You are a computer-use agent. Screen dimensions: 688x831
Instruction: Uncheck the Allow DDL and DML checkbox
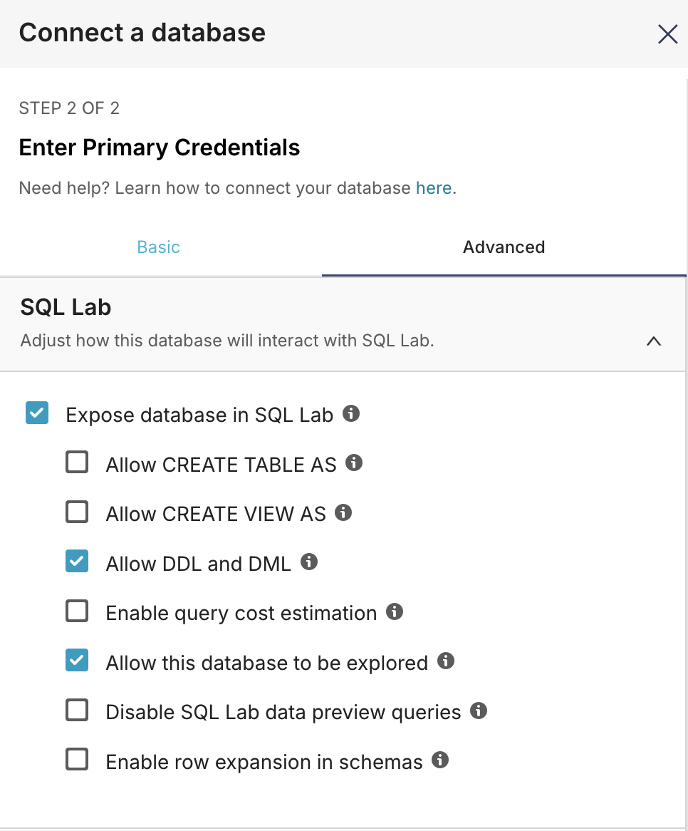77,562
